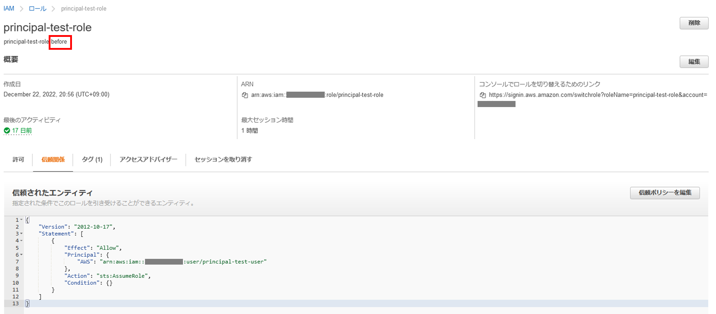
Task: Go to IAM breadcrumb link
Action: [9, 9]
